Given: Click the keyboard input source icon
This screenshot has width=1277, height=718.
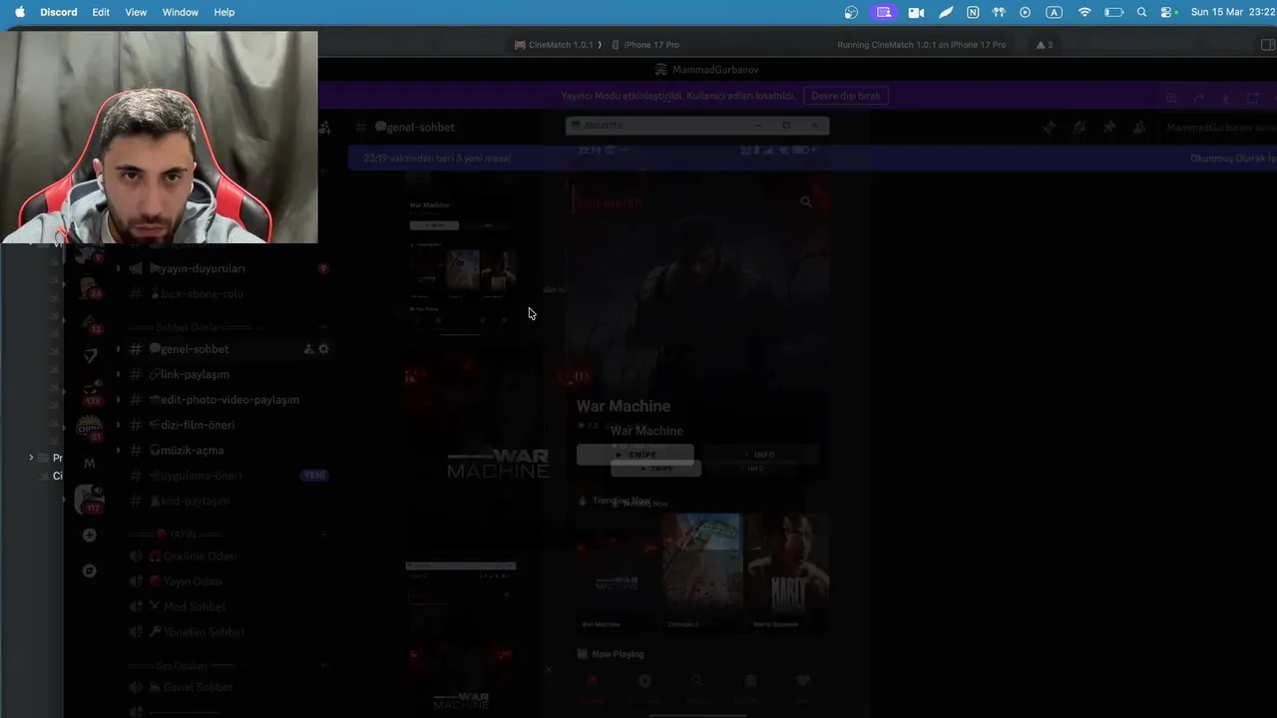Looking at the screenshot, I should click(x=1055, y=12).
